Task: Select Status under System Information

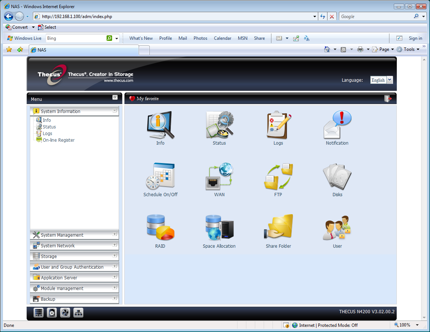Action: [49, 127]
